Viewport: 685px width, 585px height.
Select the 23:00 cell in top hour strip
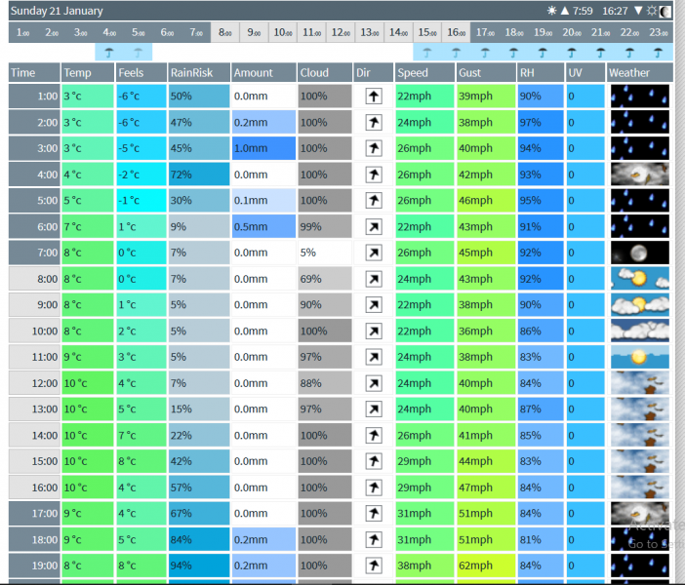point(658,32)
